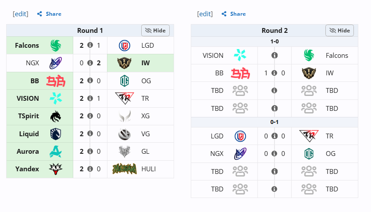Screen dimensions: 371x212
Task: Hide the Round 1 bracket
Action: point(155,31)
